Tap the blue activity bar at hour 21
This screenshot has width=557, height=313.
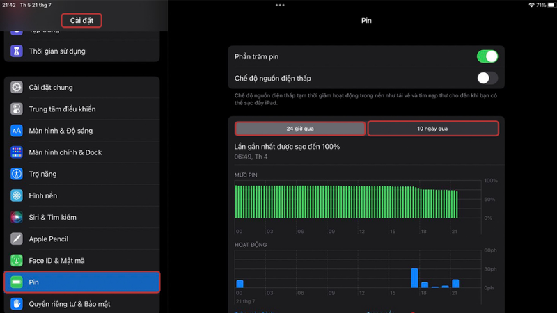(x=455, y=283)
